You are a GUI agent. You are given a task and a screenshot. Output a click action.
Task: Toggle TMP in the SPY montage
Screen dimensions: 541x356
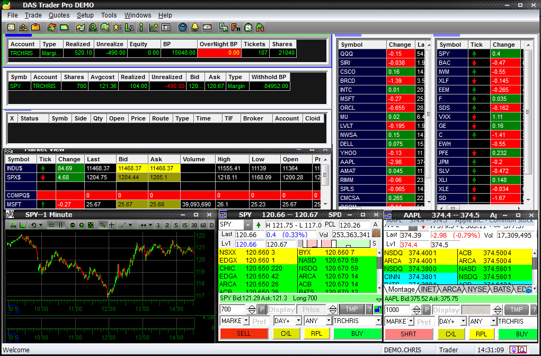(x=352, y=309)
